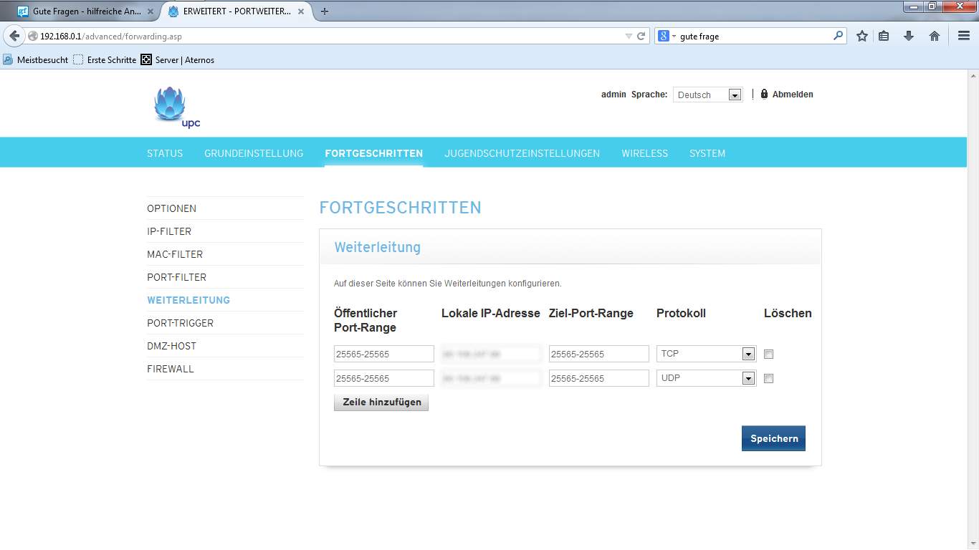
Task: Click the vertical scrollbar down arrow
Action: coord(973,543)
